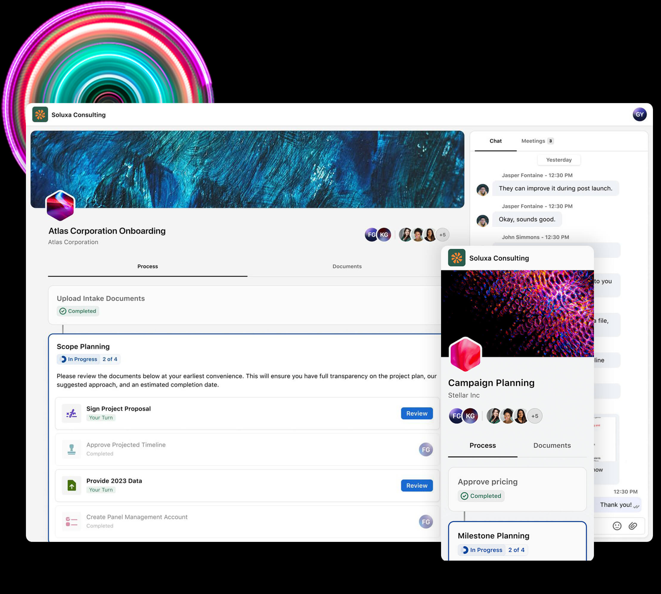Click the In Progress 2 of 4 badge under Scope Planning
661x594 pixels.
point(88,359)
